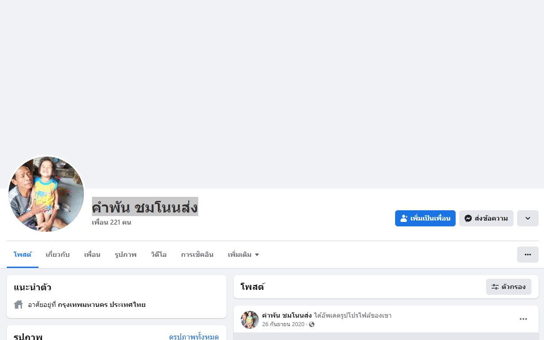The height and width of the screenshot is (340, 544).
Task: Click the เพิ่มเป็นเพื่อน button
Action: pyautogui.click(x=425, y=218)
